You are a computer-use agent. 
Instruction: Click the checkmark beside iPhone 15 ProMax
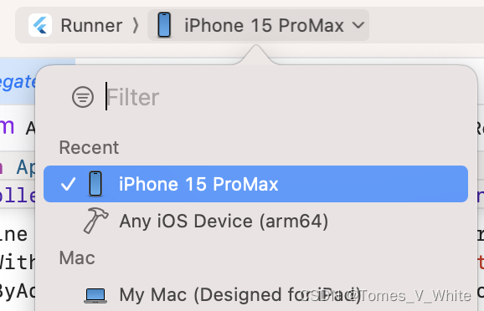coord(68,184)
